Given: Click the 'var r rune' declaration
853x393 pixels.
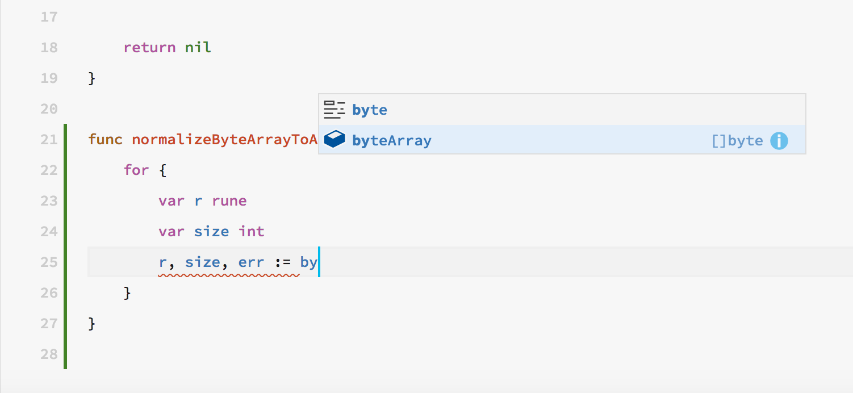Looking at the screenshot, I should (x=203, y=200).
